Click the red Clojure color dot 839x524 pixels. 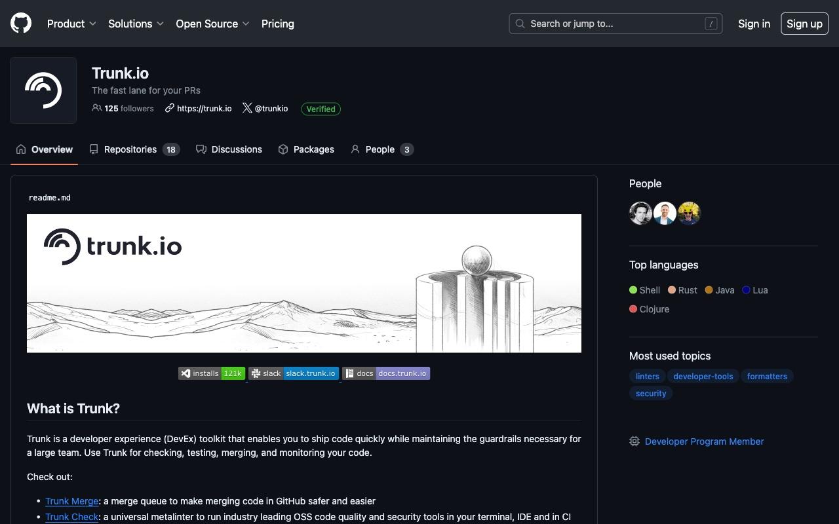click(633, 309)
